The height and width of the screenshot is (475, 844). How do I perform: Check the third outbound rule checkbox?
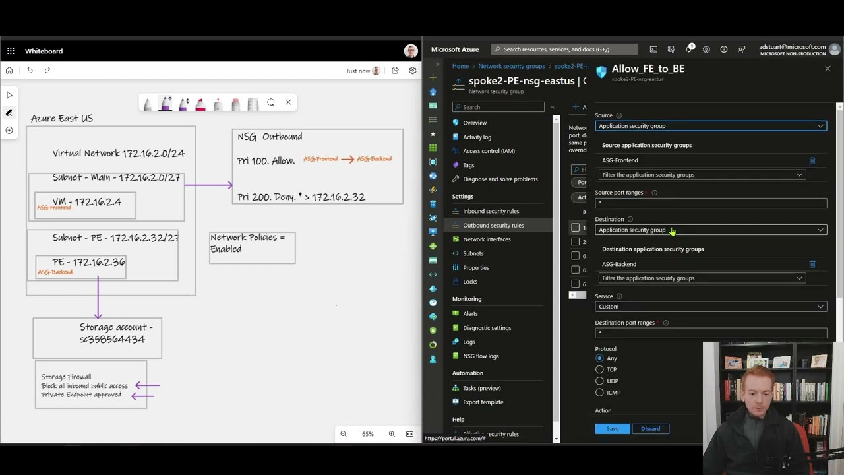[x=576, y=255]
